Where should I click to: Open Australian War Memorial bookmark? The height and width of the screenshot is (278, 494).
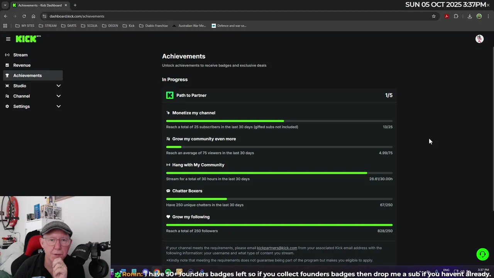[x=189, y=26]
